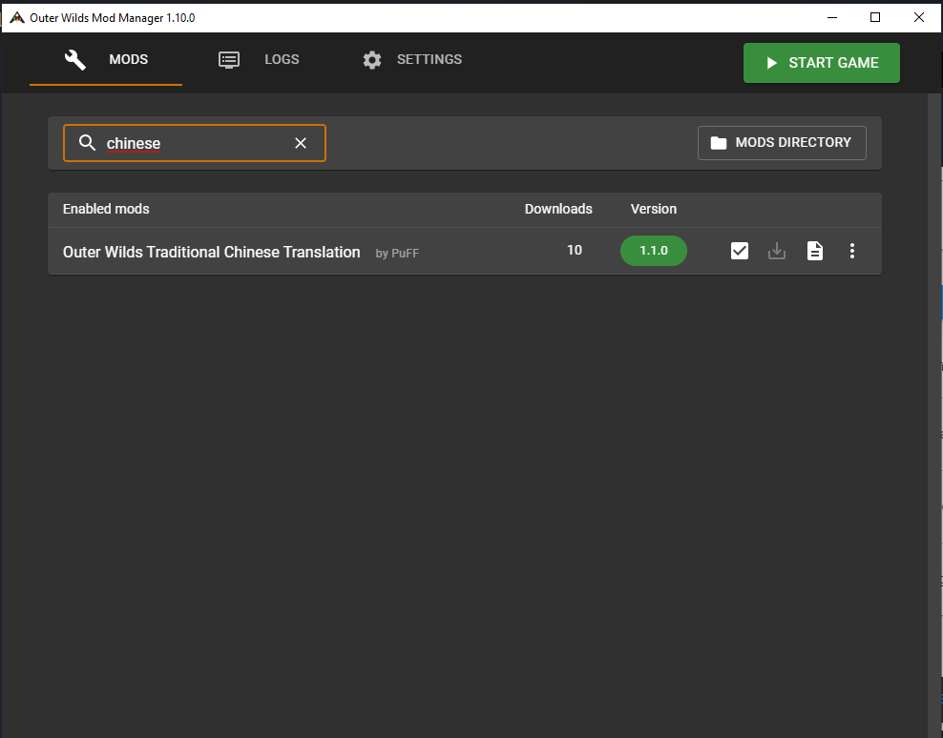The image size is (943, 738).
Task: Click the Enabled mods header
Action: click(x=106, y=209)
